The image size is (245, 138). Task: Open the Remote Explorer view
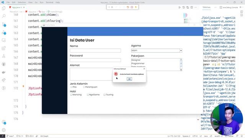(3, 40)
